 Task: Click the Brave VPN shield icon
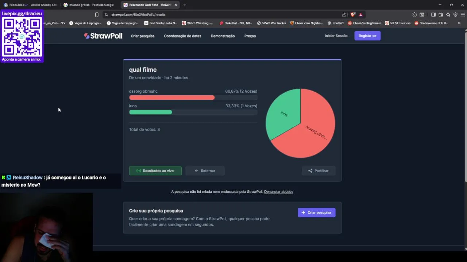455,15
